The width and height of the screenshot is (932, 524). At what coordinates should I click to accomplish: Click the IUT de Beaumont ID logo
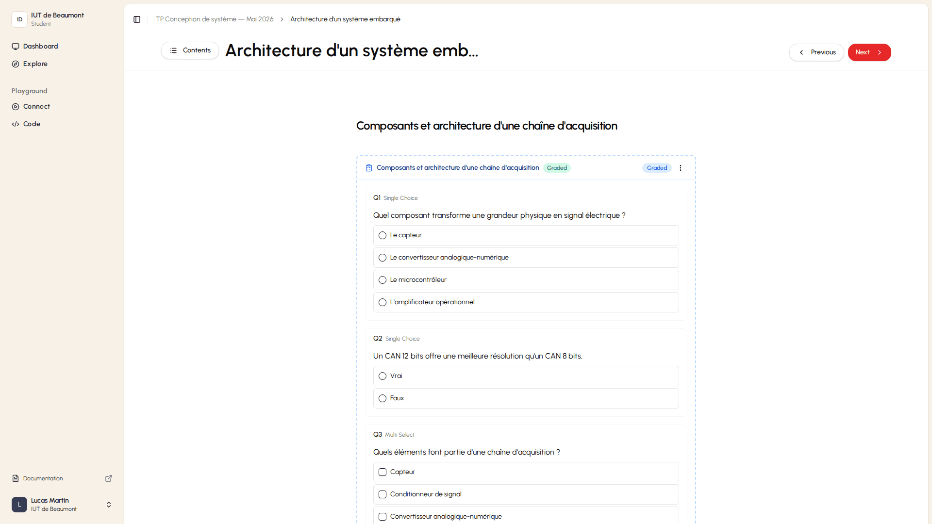(x=19, y=19)
